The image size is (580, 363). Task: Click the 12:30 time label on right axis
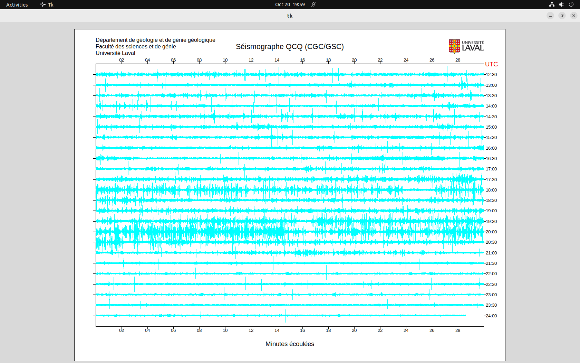point(491,75)
